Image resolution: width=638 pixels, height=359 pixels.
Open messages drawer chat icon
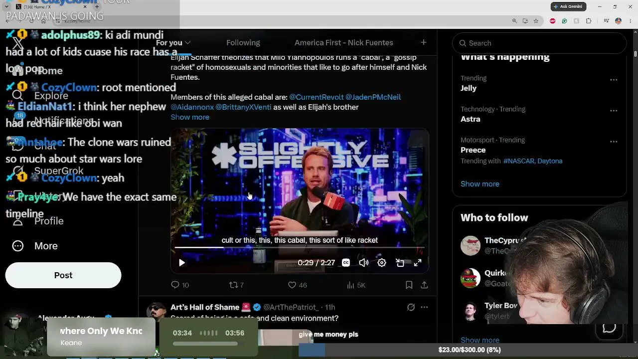[x=609, y=328]
